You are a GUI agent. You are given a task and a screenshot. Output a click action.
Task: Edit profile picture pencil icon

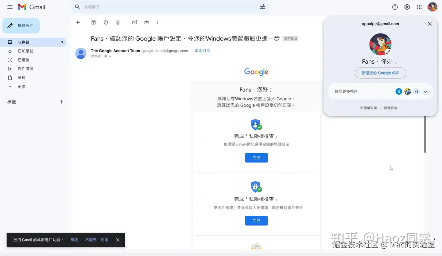point(388,52)
